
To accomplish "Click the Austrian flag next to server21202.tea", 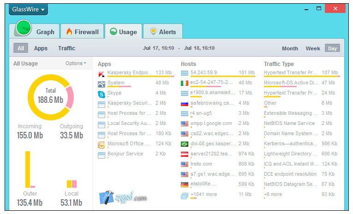I will [x=185, y=155].
